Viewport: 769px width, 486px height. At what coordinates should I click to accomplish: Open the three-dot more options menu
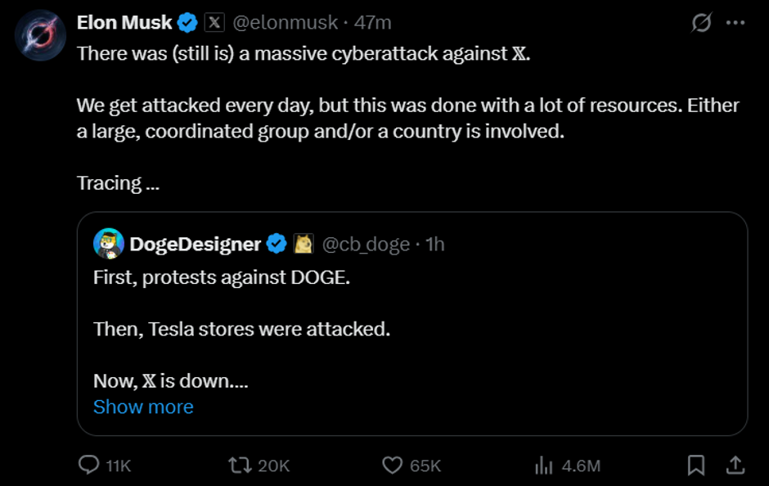coord(737,23)
